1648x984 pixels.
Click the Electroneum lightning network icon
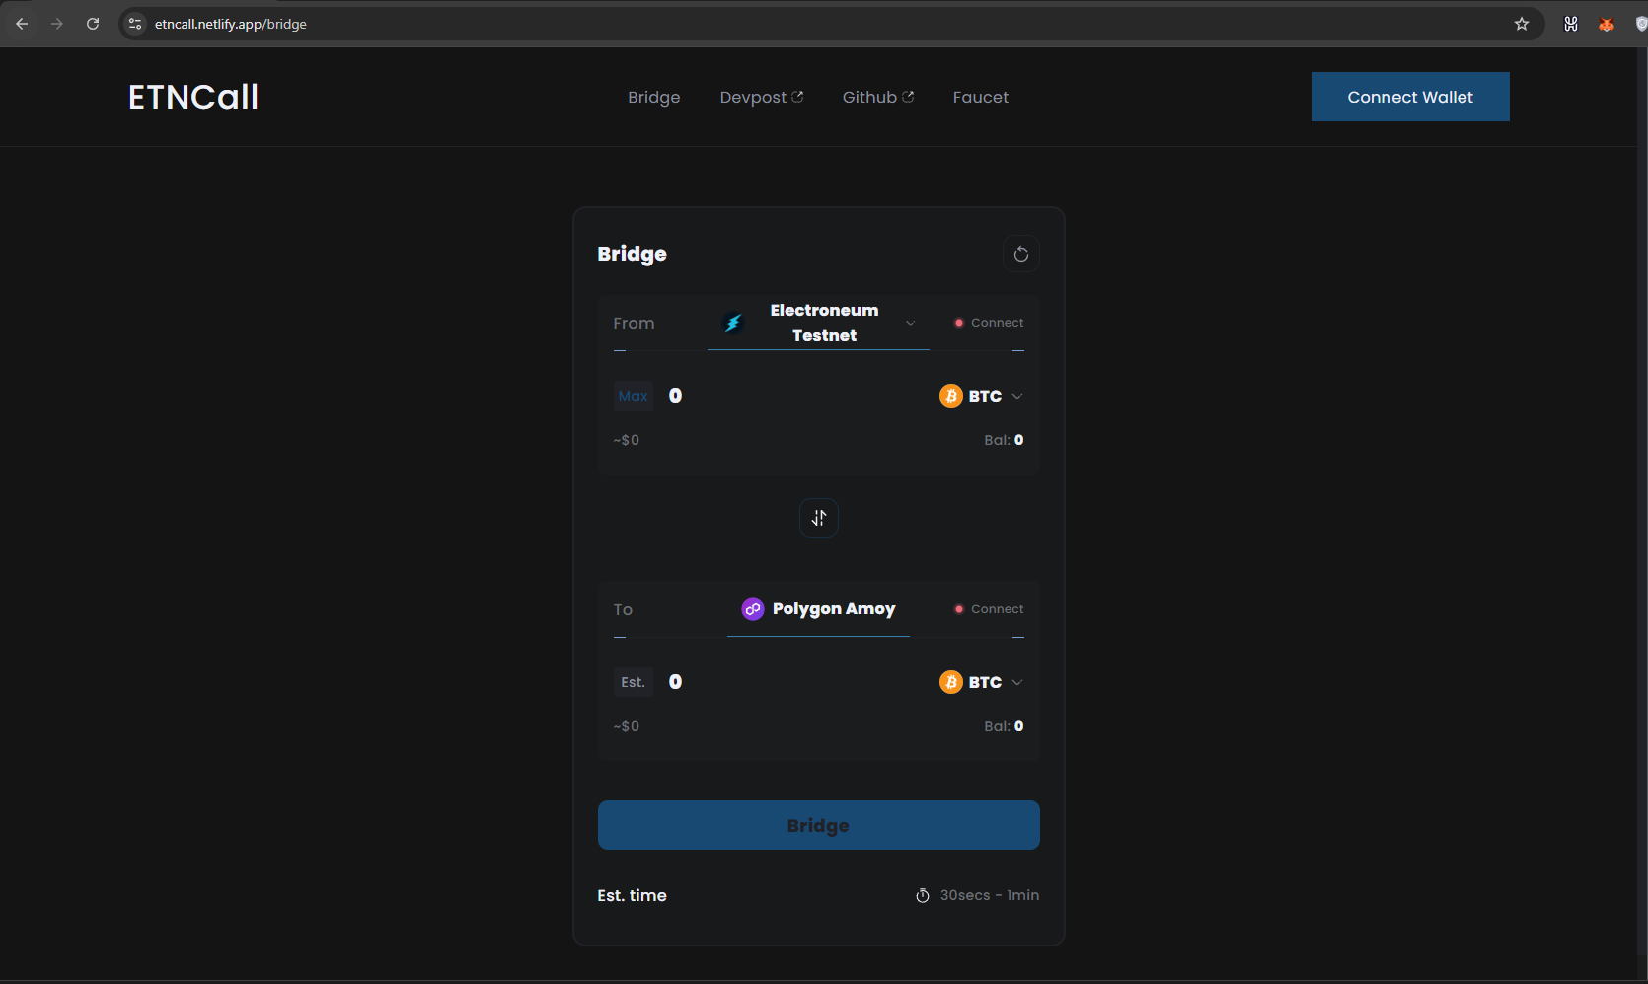[733, 323]
